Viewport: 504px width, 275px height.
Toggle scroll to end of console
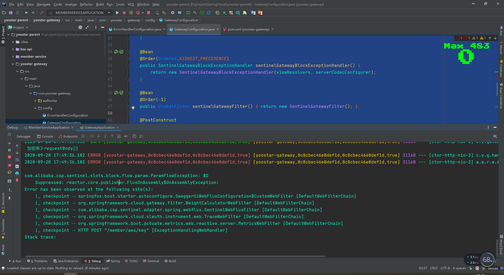coord(17,166)
